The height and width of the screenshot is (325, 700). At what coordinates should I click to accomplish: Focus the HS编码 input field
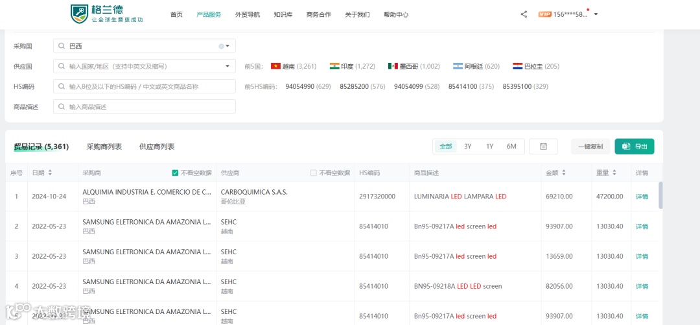click(144, 86)
